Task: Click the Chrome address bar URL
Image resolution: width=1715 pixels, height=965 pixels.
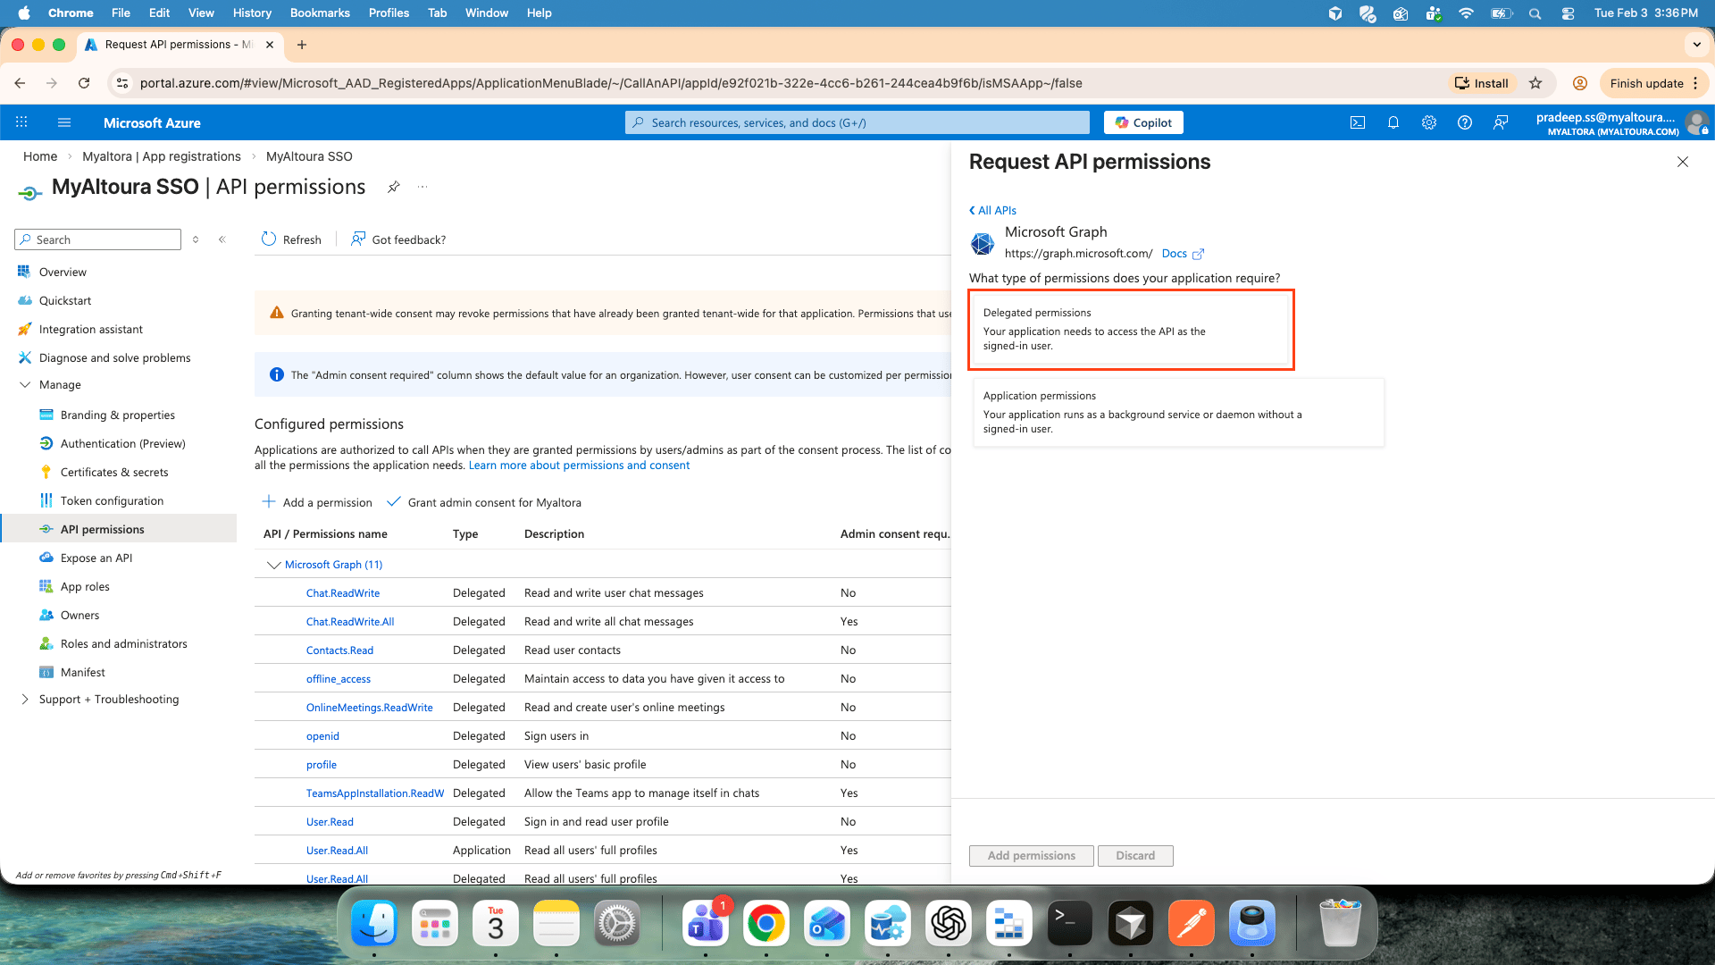Action: (x=611, y=83)
